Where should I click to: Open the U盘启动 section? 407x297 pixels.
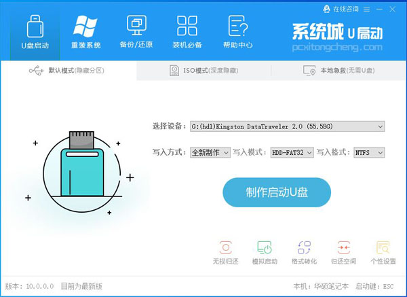coord(35,32)
